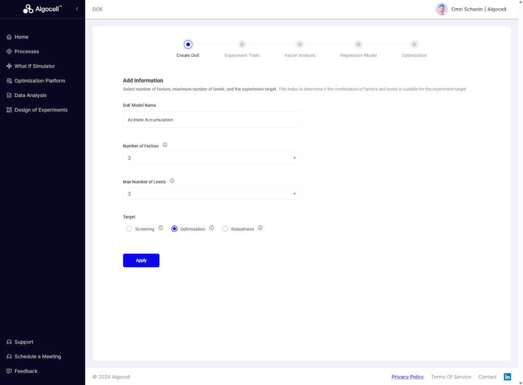The height and width of the screenshot is (385, 523).
Task: Open the Max Number of Levels dropdown
Action: [x=212, y=194]
